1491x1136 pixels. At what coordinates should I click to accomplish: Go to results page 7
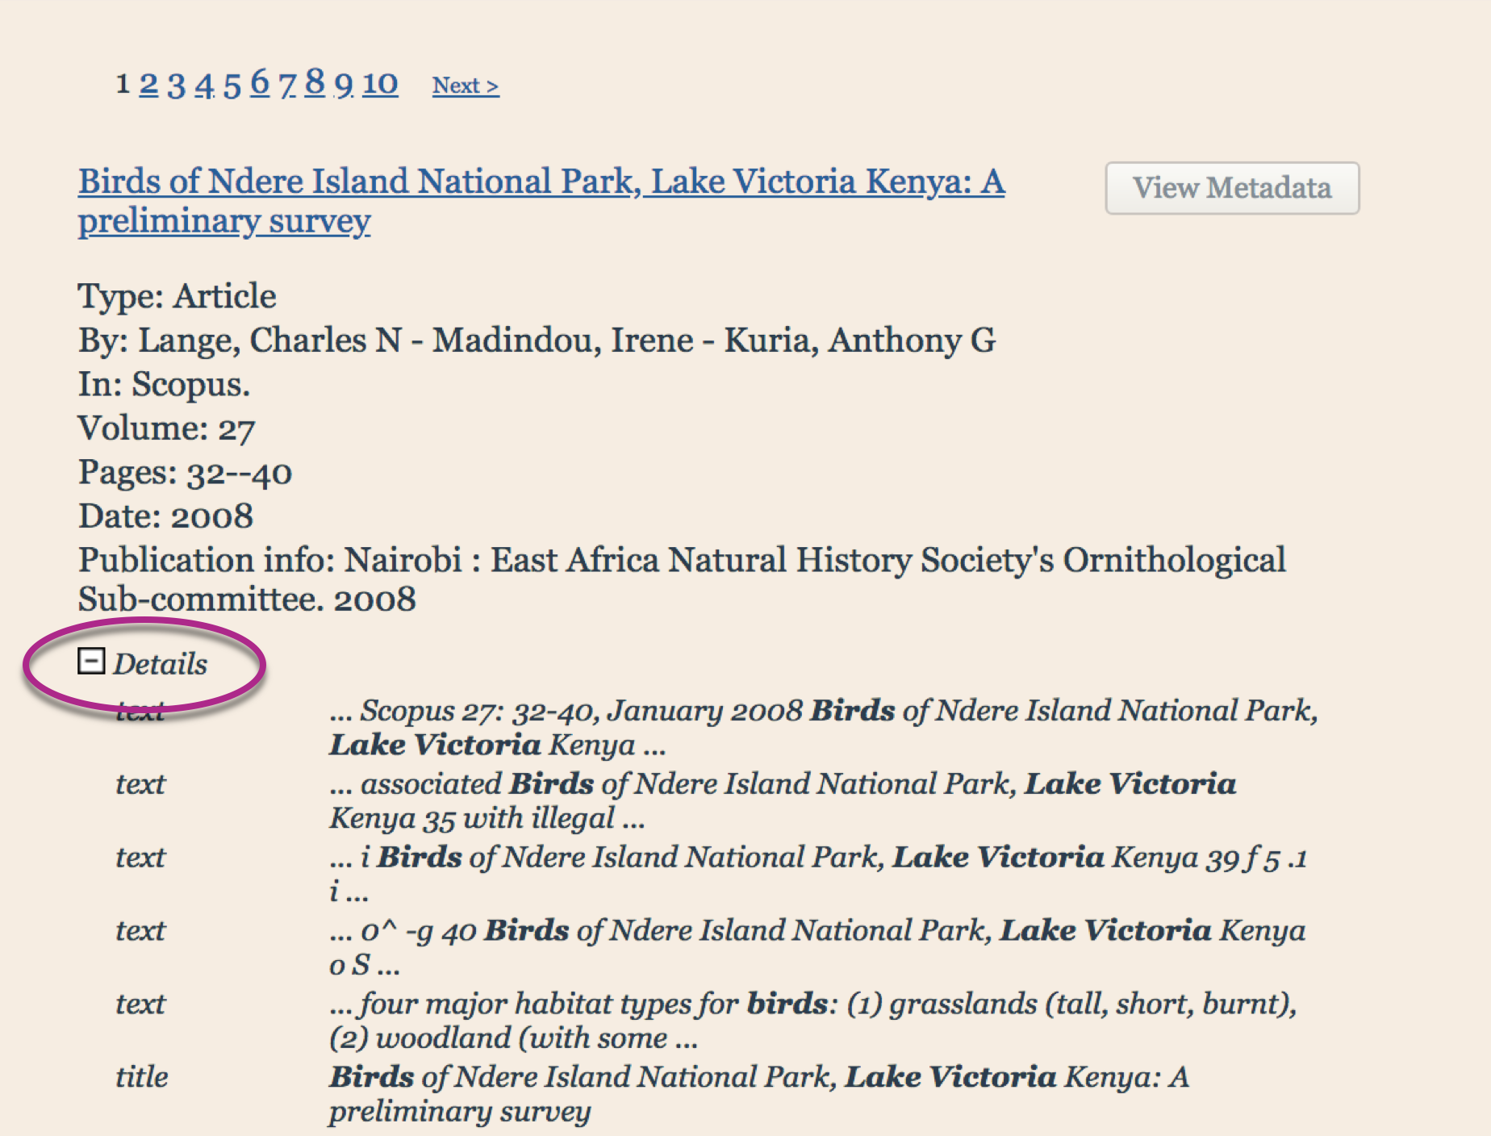pos(288,84)
